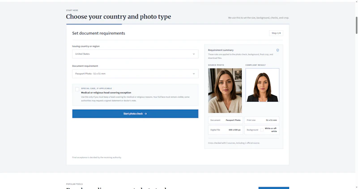The width and height of the screenshot is (358, 189).
Task: Tick the Medical or religious head covering checkbox
Action: coord(77,90)
